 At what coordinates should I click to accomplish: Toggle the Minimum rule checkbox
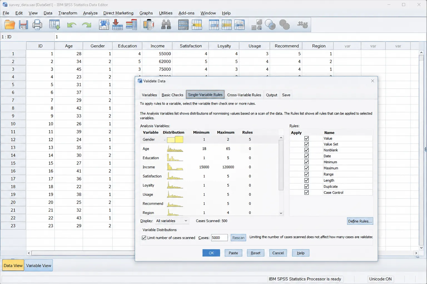pyautogui.click(x=307, y=162)
